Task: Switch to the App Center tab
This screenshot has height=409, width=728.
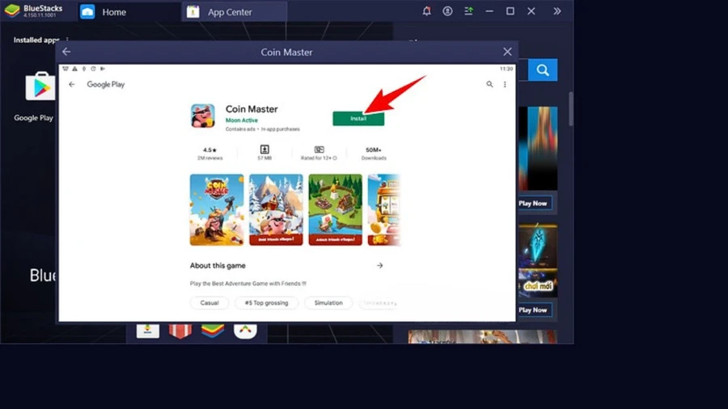Action: click(234, 12)
